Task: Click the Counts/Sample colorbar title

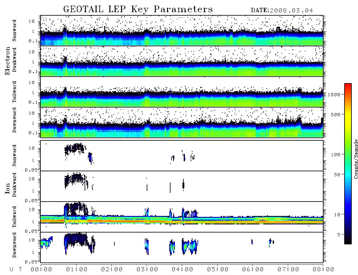Action: pyautogui.click(x=355, y=159)
